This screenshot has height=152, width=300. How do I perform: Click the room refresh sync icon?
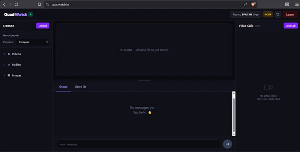coord(278,14)
